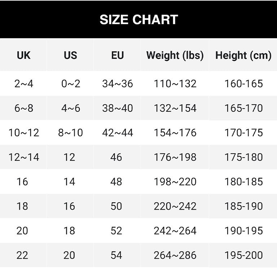
Task: Click US size 0~2 cell
Action: point(71,84)
